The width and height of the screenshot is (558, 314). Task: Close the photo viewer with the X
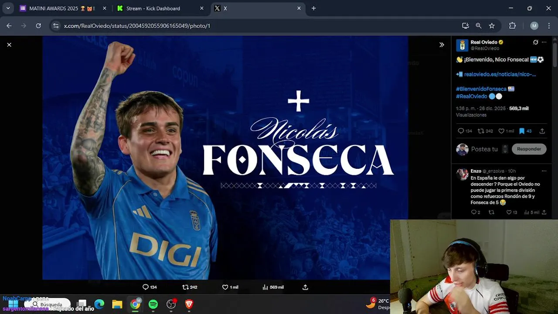[x=9, y=44]
